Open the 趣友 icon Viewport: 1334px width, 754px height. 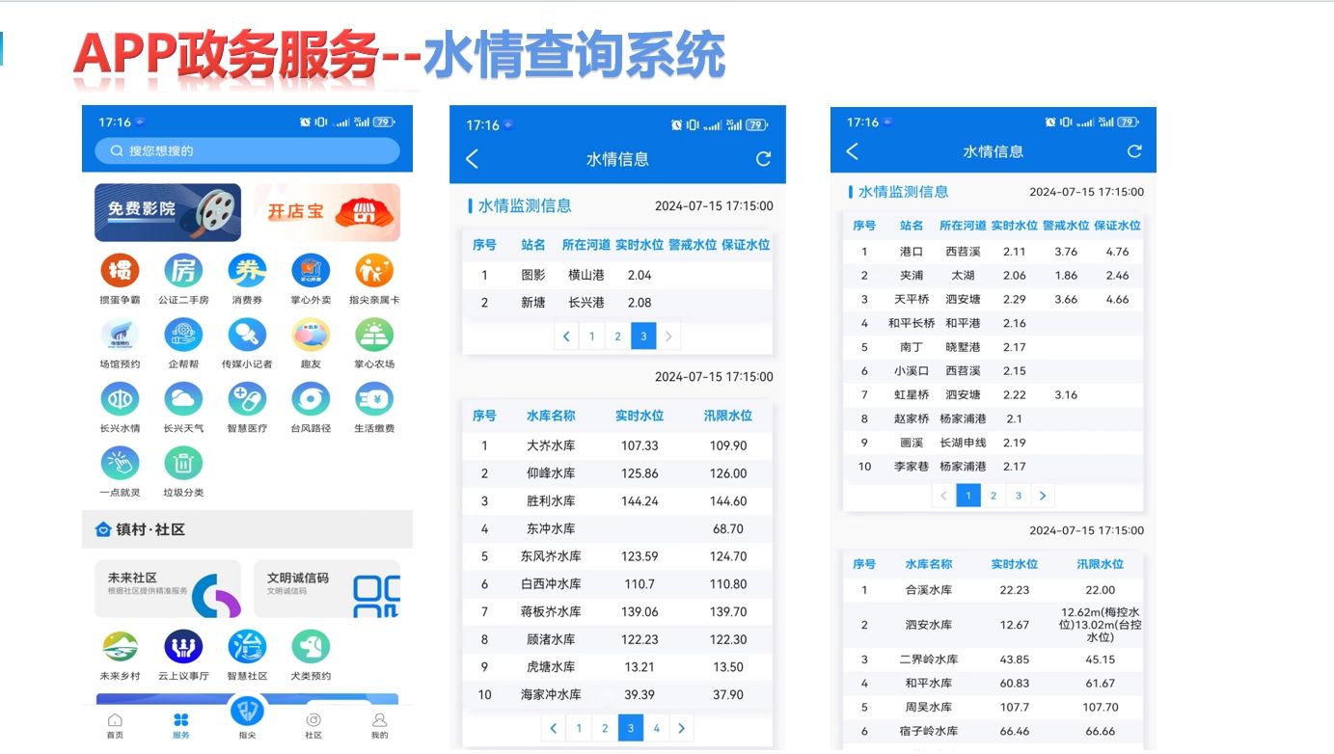click(311, 336)
